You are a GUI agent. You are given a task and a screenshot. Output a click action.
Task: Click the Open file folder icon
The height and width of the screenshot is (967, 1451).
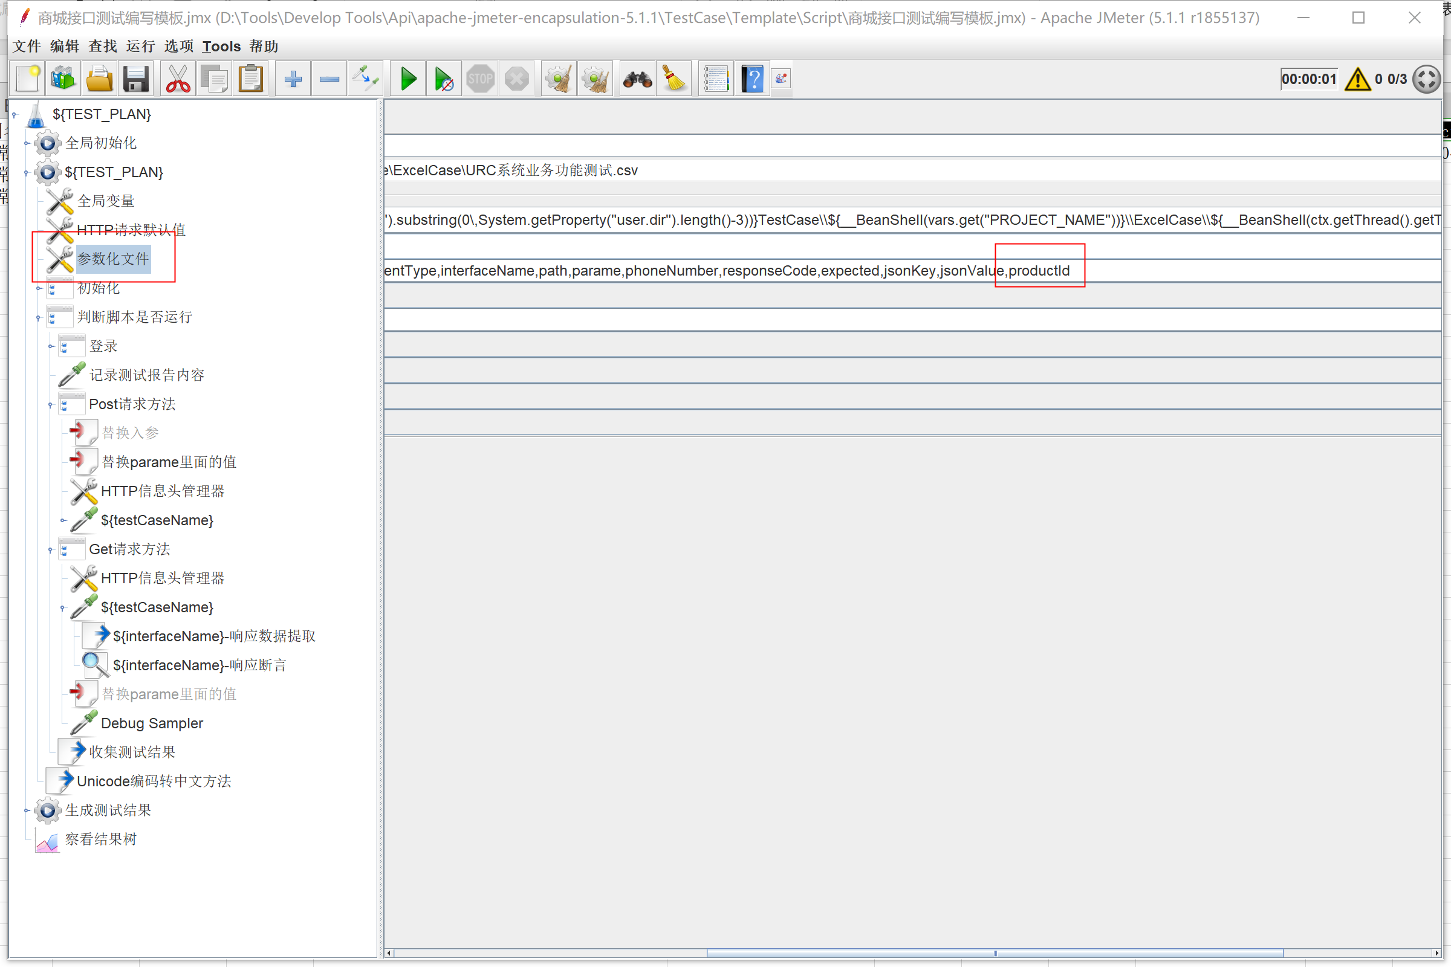99,79
